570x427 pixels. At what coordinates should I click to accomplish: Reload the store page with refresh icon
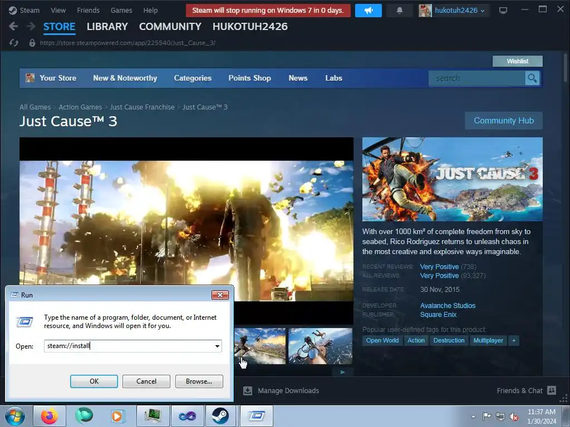click(14, 43)
